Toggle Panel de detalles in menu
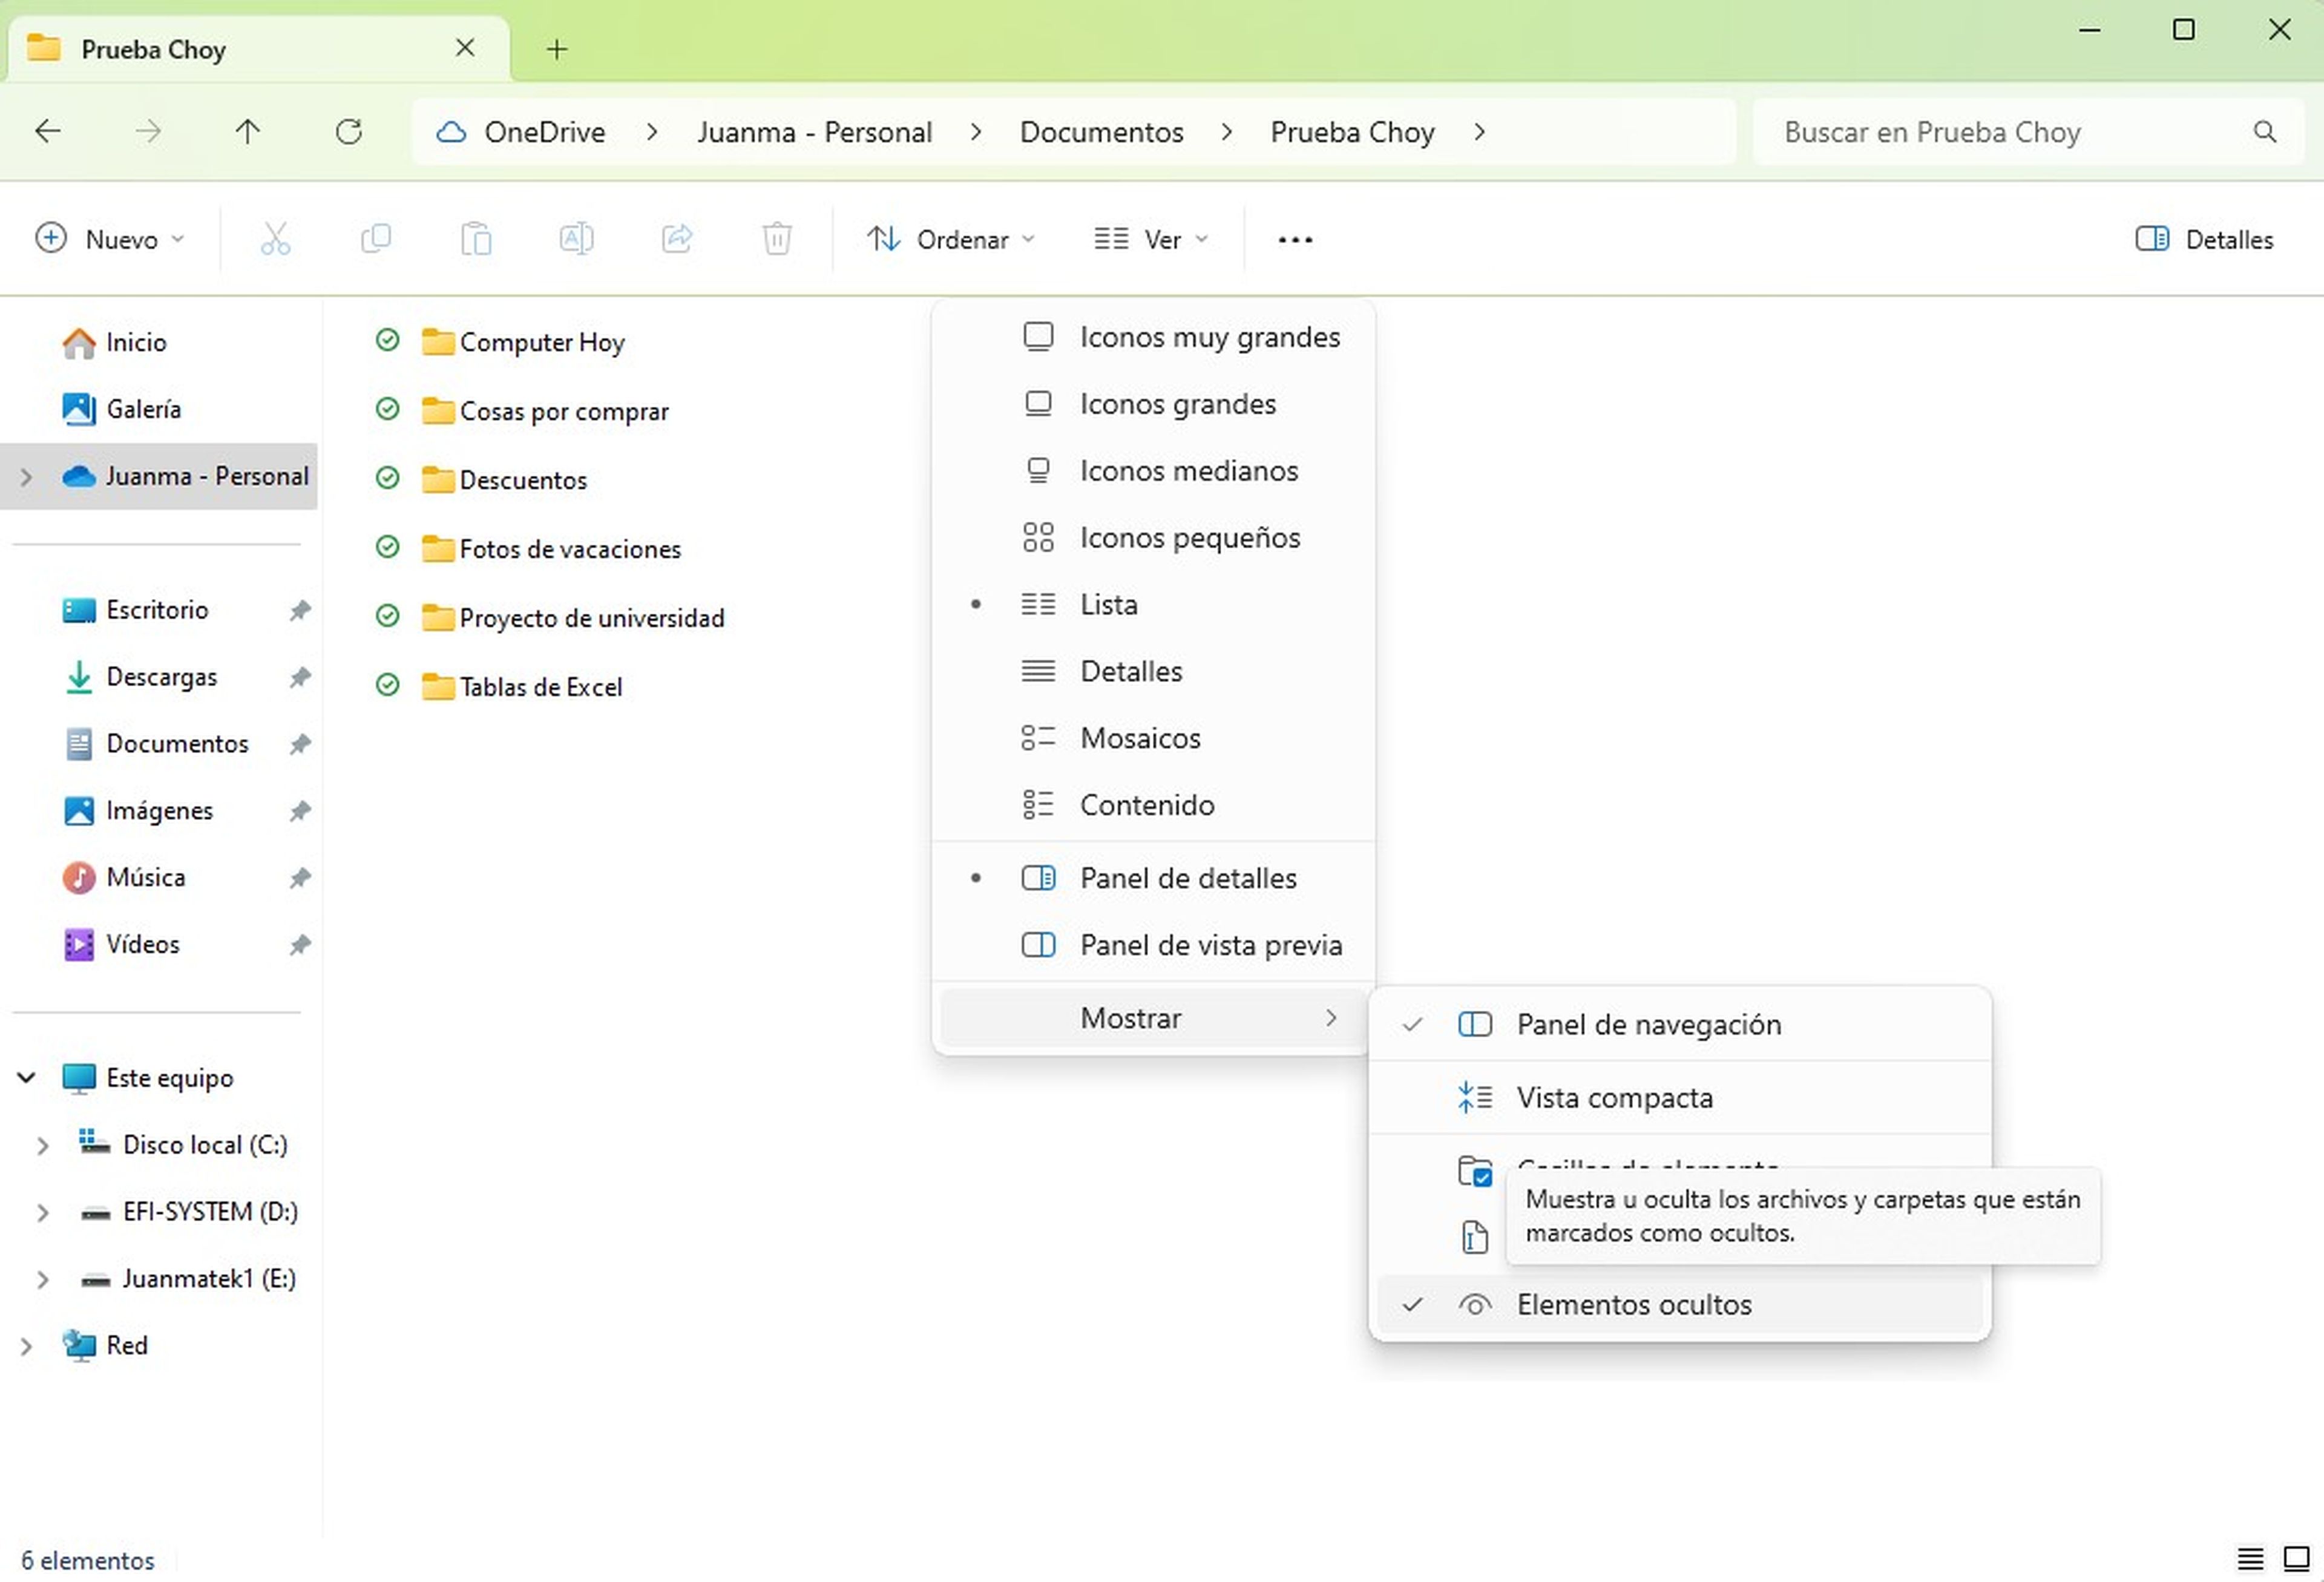This screenshot has width=2324, height=1582. [1153, 878]
